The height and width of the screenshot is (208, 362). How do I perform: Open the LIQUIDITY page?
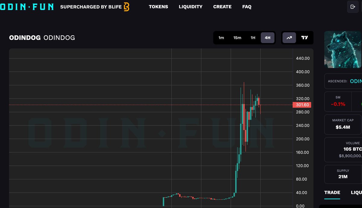pyautogui.click(x=191, y=7)
